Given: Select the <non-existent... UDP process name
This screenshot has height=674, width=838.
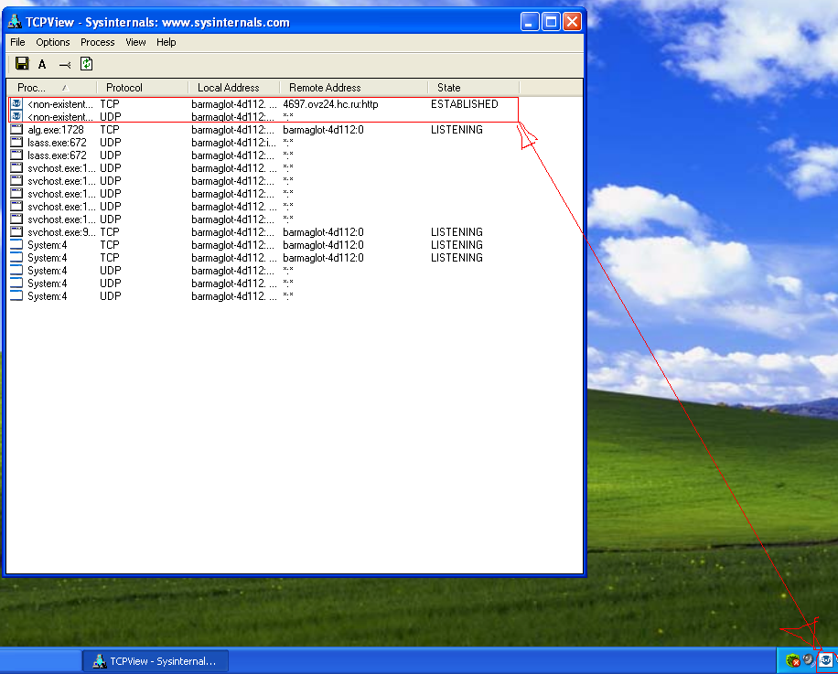Looking at the screenshot, I should (x=60, y=117).
